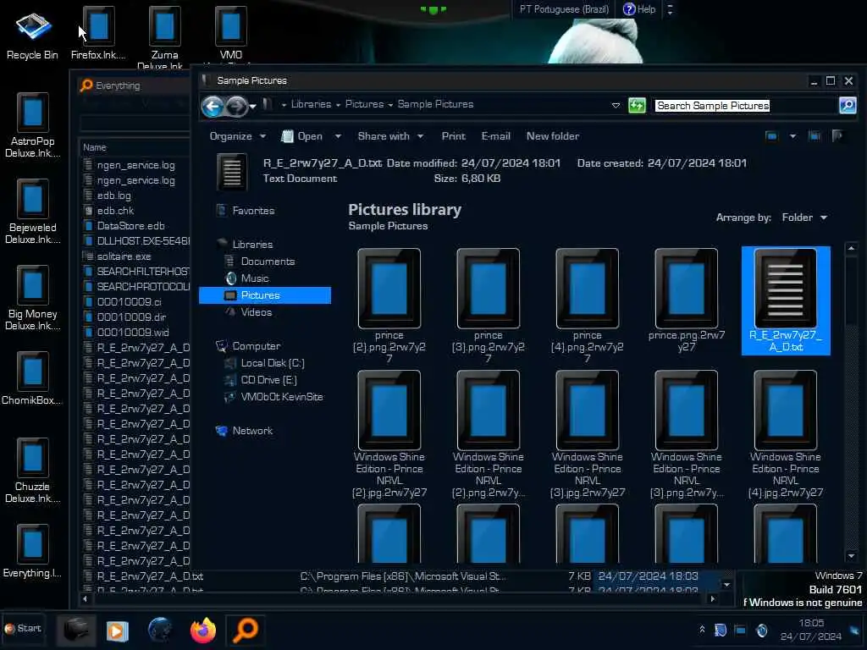Viewport: 867px width, 650px height.
Task: Click the Search Sample Pictures input field
Action: (x=745, y=105)
